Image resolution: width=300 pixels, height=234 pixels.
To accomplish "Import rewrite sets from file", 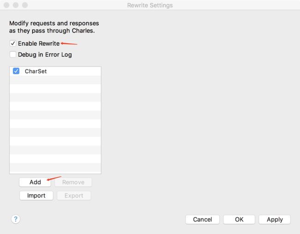I will click(36, 196).
